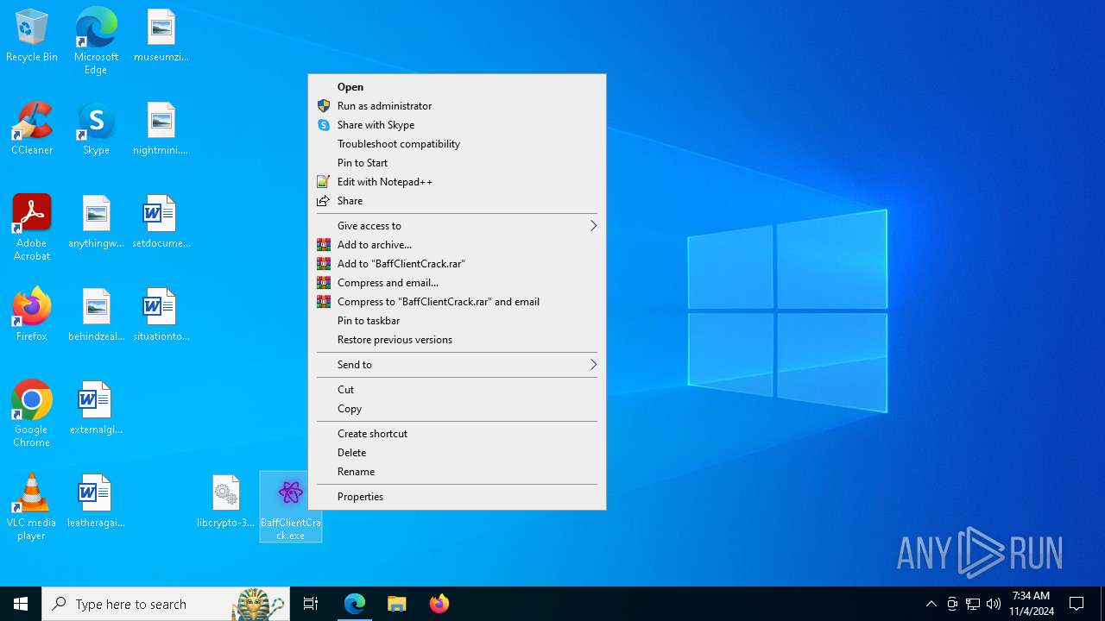Expand the Give access to submenu
This screenshot has height=621, width=1105.
point(457,226)
